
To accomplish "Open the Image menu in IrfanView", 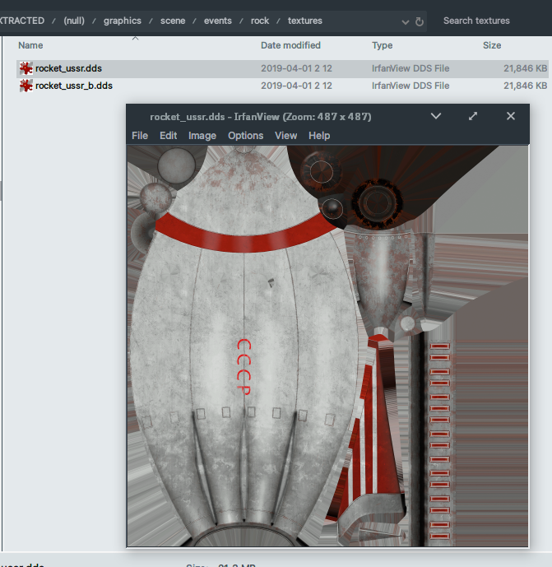I will point(202,136).
